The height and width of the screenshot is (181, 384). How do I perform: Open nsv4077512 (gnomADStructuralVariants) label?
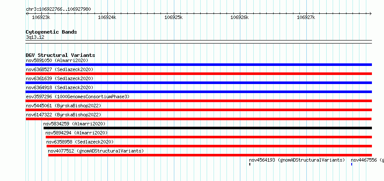tap(96, 151)
